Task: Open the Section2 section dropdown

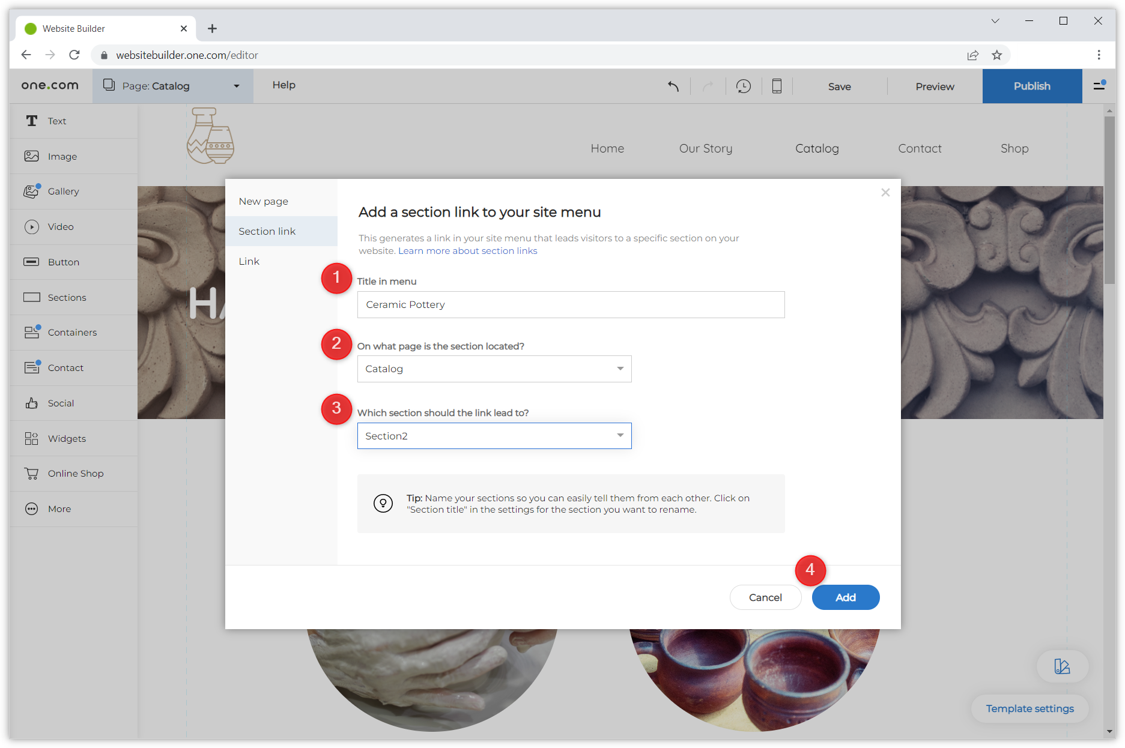Action: click(x=494, y=436)
